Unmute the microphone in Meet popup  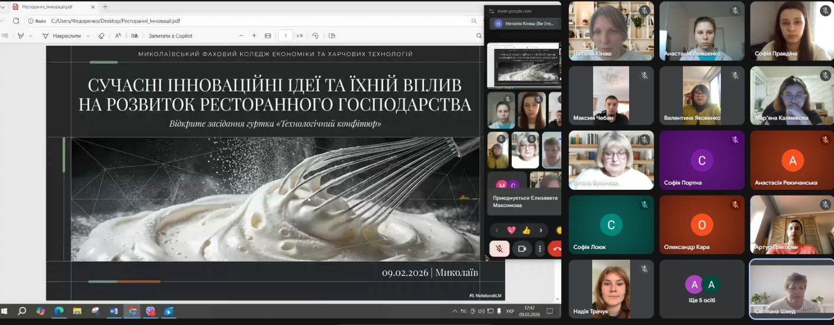[499, 249]
